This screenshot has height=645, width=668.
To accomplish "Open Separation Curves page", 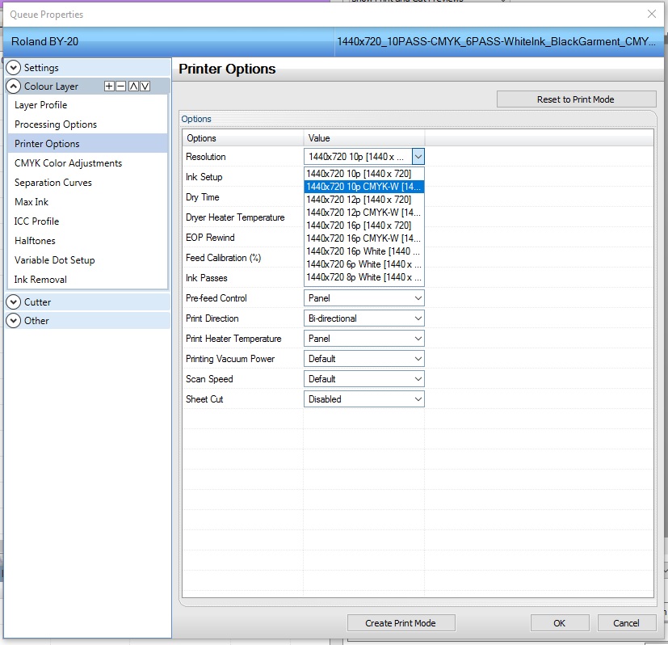I will 87,183.
